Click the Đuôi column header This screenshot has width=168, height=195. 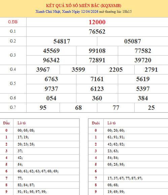click(96, 123)
